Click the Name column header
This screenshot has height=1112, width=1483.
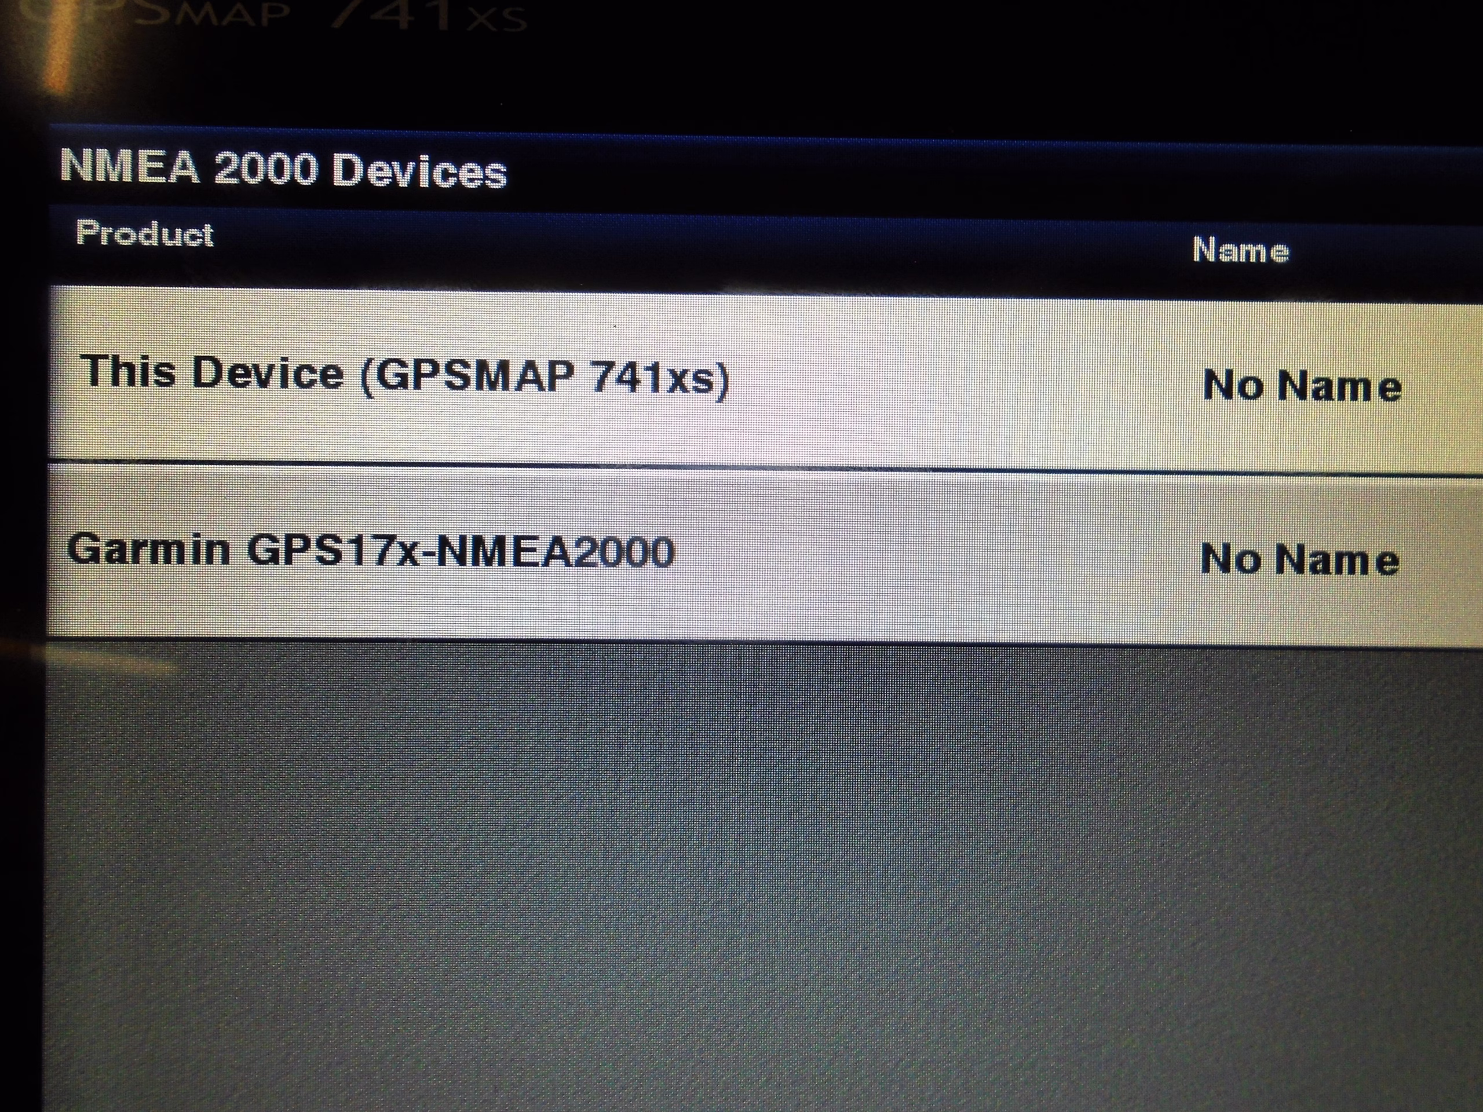coord(1241,251)
